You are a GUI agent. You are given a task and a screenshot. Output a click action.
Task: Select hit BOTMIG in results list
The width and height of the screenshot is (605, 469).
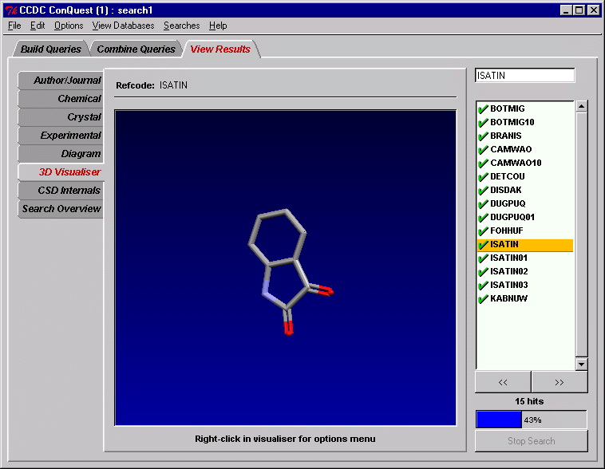click(508, 108)
